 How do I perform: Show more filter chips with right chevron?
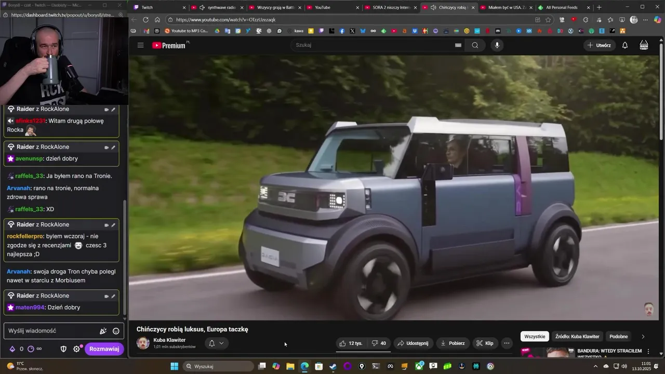643,337
